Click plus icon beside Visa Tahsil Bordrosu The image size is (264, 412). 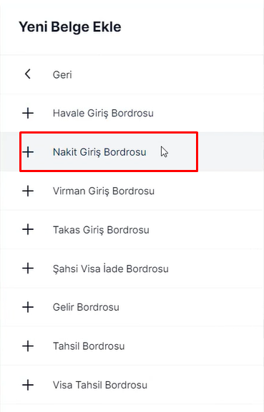(x=28, y=385)
